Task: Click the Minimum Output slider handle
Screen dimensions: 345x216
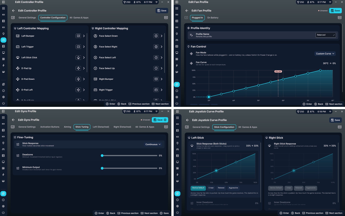Action: pyautogui.click(x=102, y=168)
